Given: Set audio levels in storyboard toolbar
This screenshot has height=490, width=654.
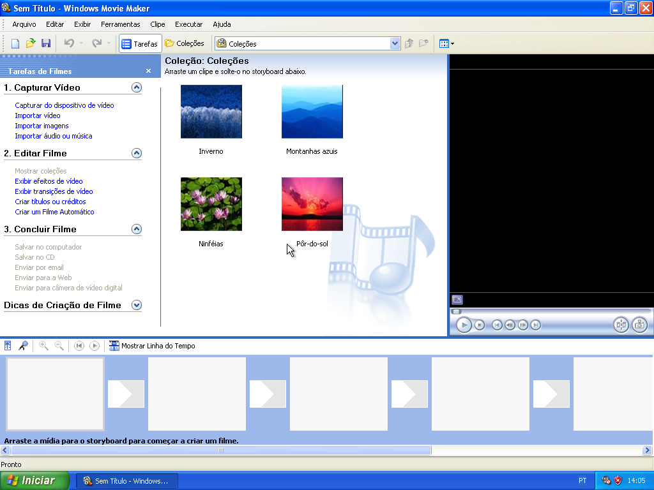Looking at the screenshot, I should 8,346.
